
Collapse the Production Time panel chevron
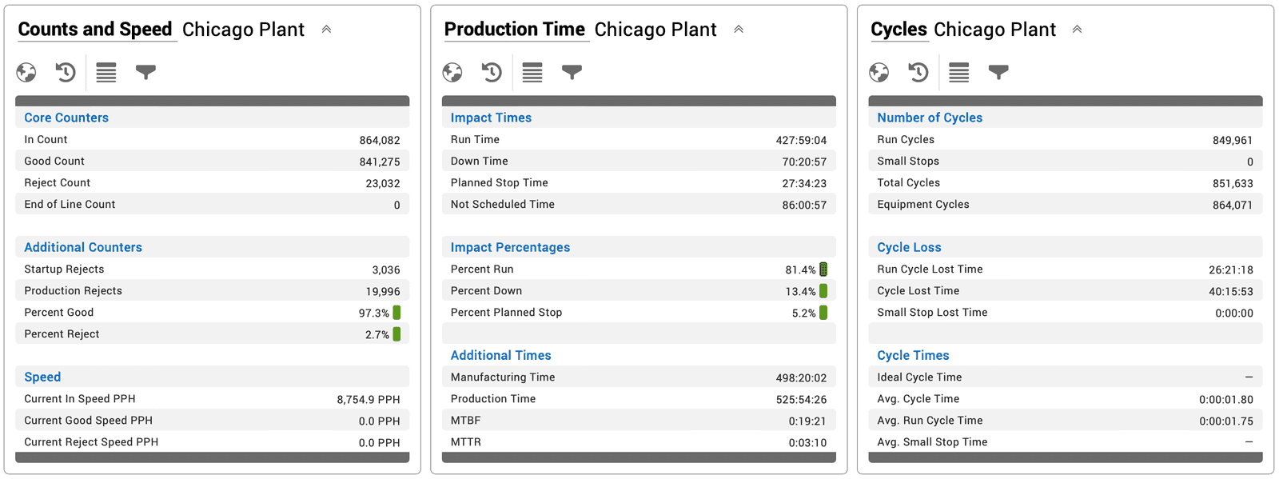[739, 30]
